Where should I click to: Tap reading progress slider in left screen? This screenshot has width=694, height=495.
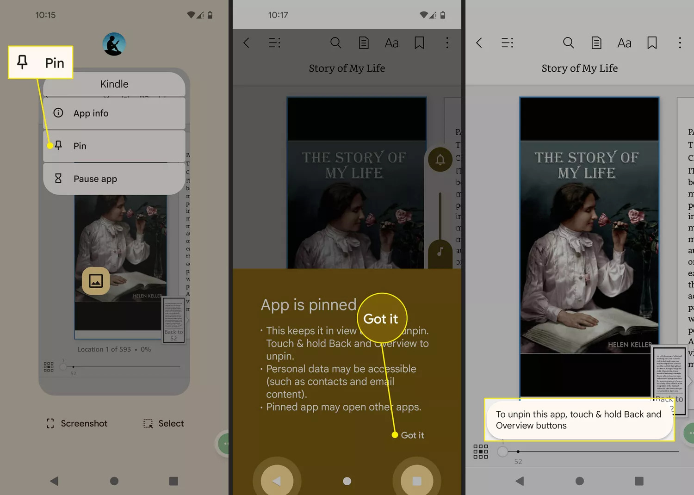coord(120,367)
